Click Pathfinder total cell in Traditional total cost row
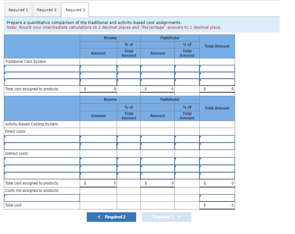This screenshot has height=234, width=295. pyautogui.click(x=158, y=89)
